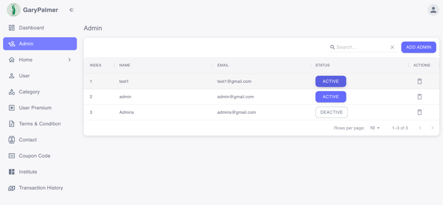The height and width of the screenshot is (205, 443).
Task: Click the search magnifier icon
Action: pyautogui.click(x=332, y=47)
